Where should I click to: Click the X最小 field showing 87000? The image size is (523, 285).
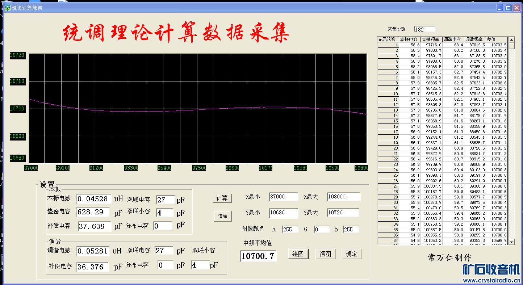(284, 197)
